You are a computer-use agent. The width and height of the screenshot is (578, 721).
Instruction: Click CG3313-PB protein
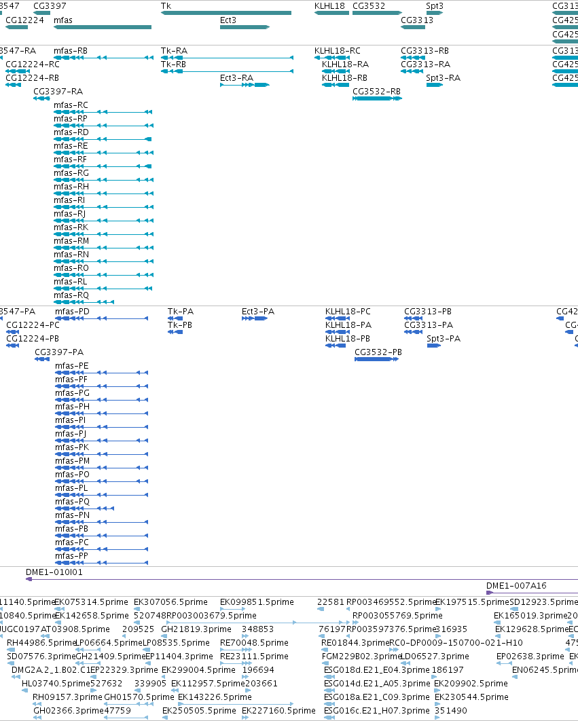[413, 318]
